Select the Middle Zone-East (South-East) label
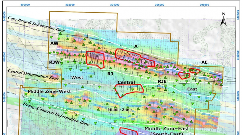This screenshot has height=135, width=242. 167,131
